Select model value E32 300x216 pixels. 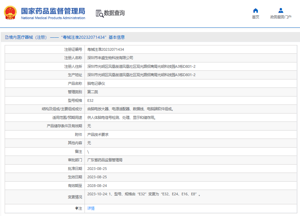[x=90, y=100]
